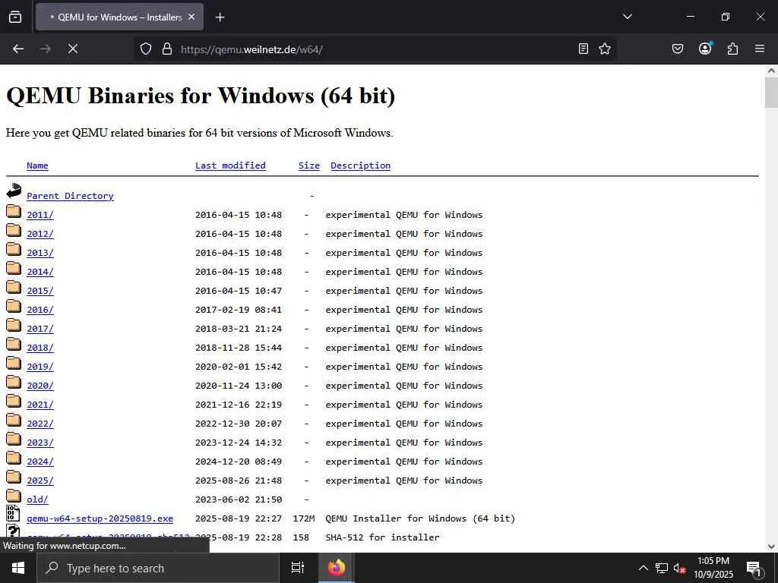Click the Parent Directory back-arrow icon
Image resolution: width=778 pixels, height=583 pixels.
(x=14, y=191)
